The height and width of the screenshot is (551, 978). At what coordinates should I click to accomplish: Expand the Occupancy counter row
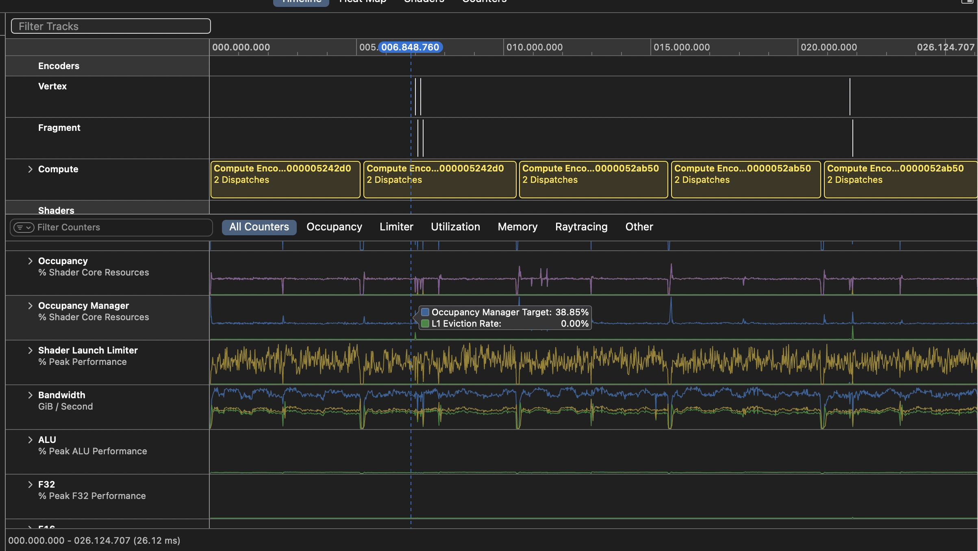(x=30, y=261)
